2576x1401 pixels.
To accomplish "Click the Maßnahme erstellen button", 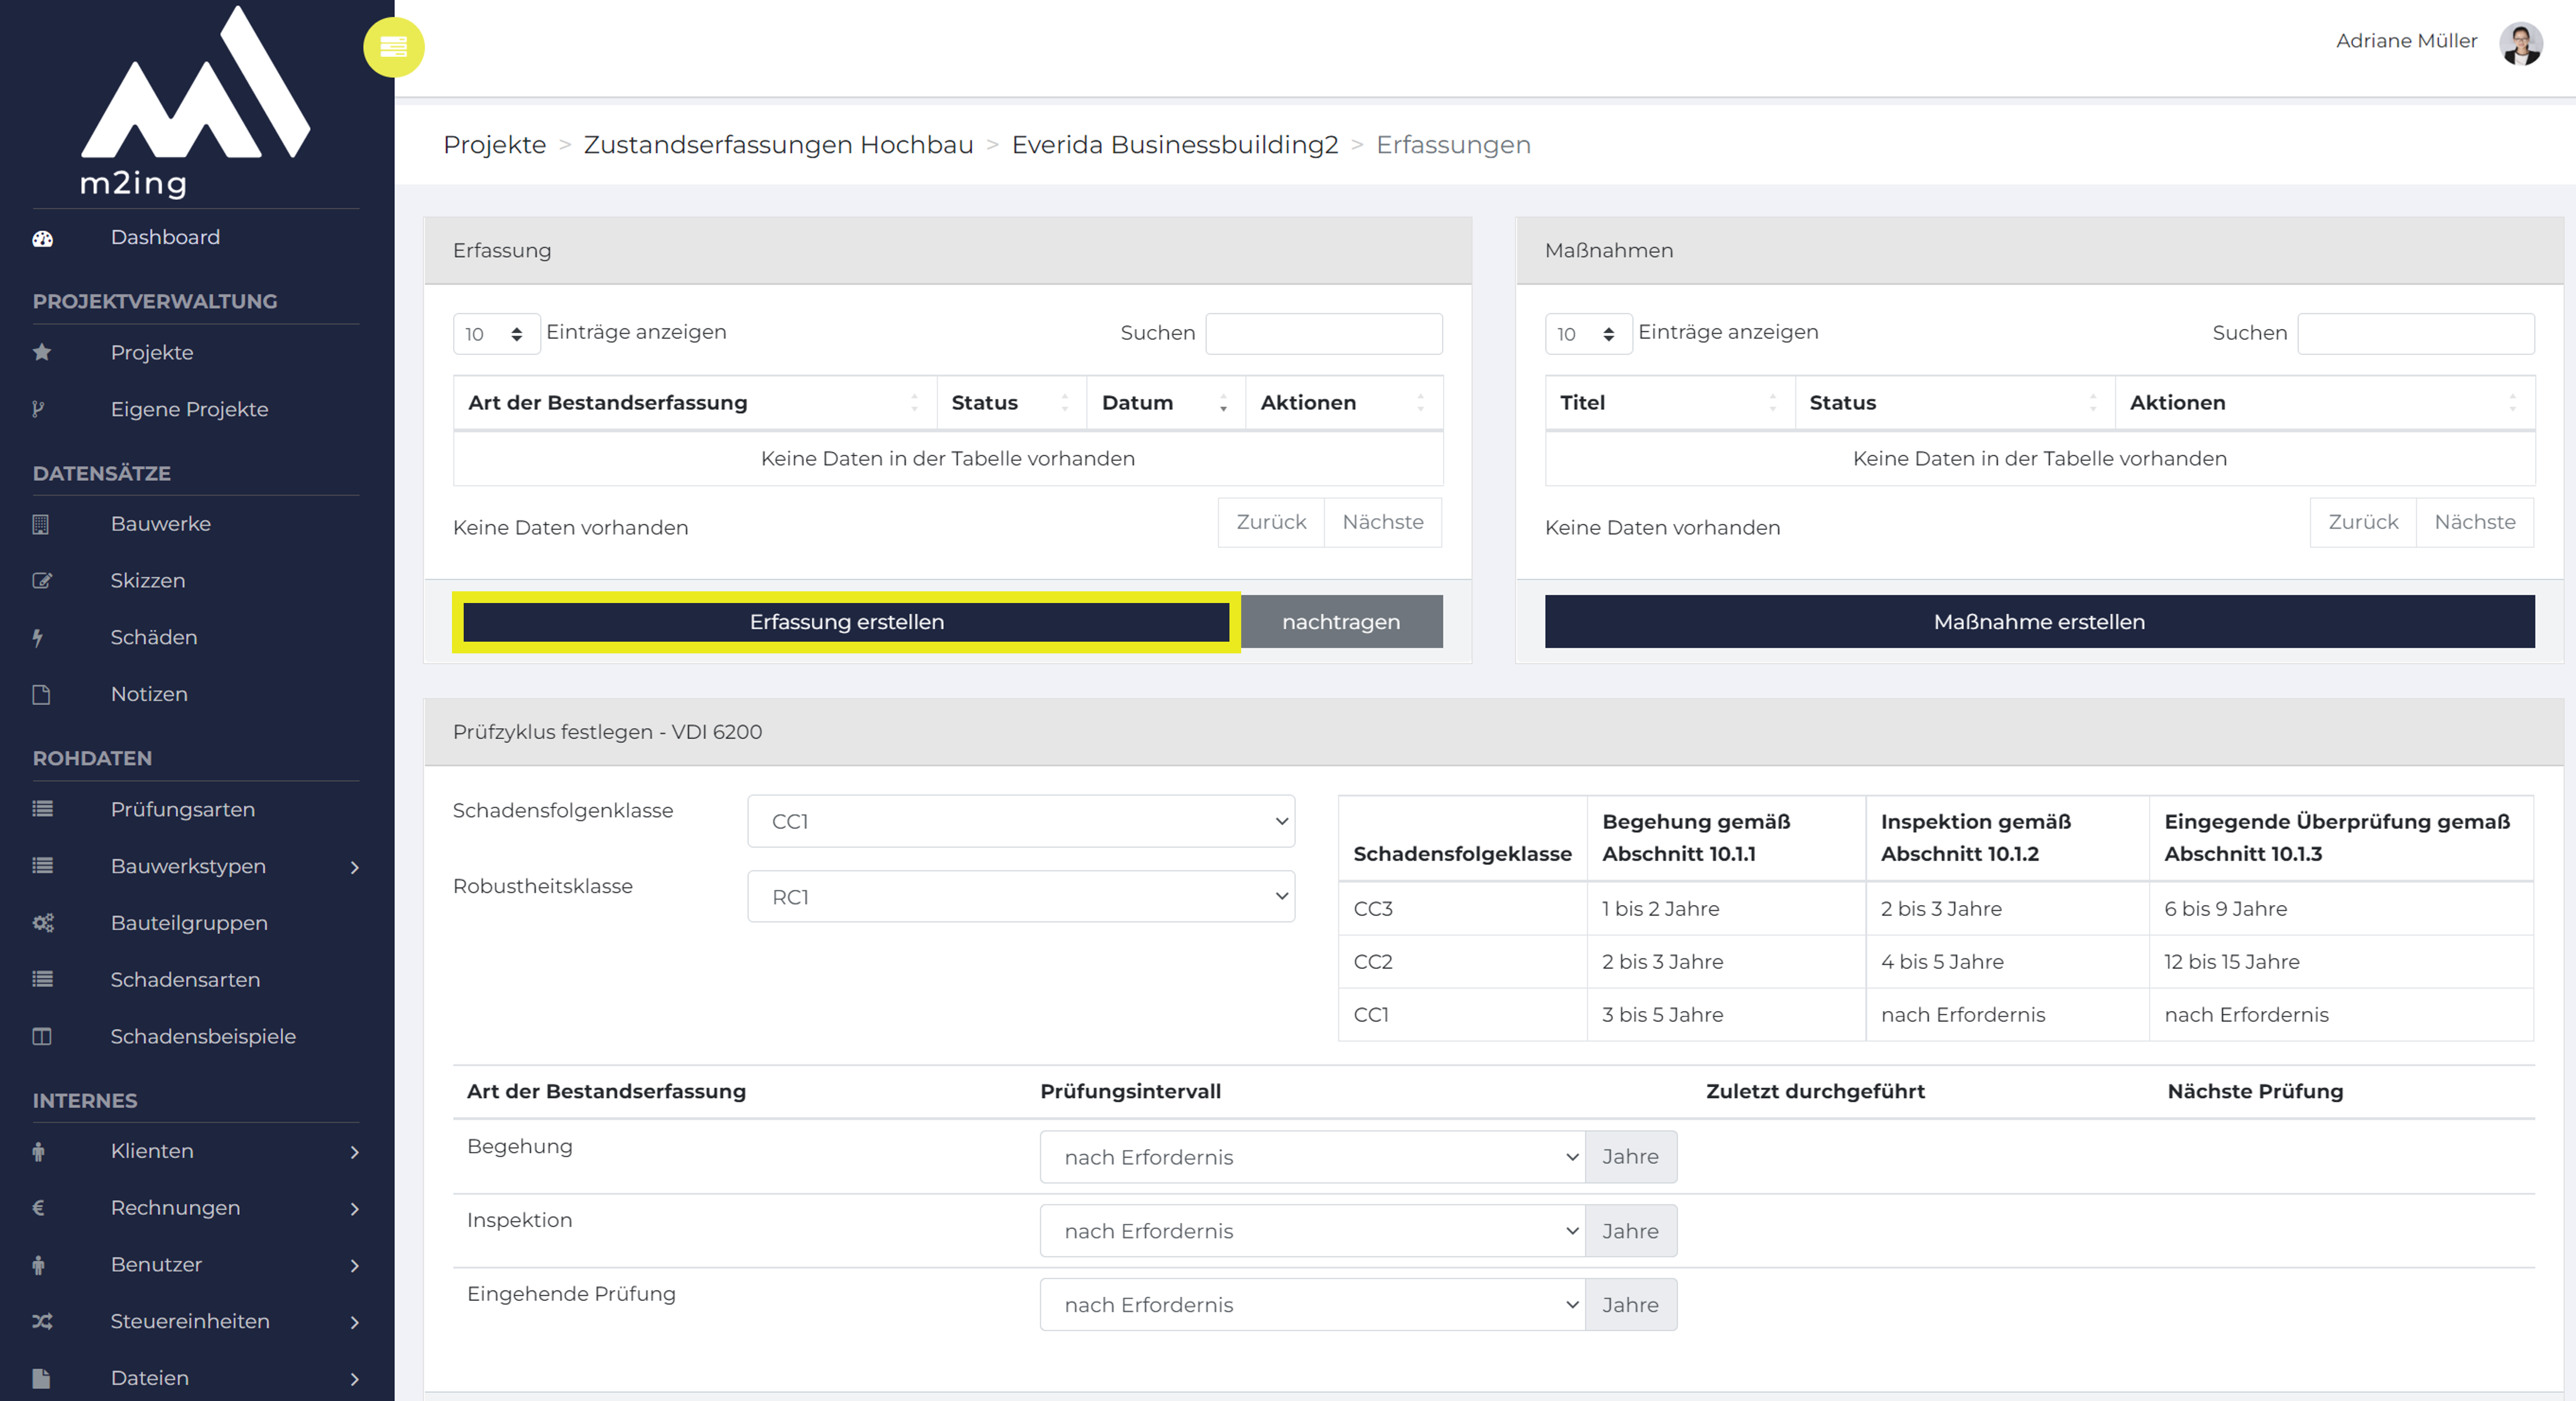I will click(2039, 622).
